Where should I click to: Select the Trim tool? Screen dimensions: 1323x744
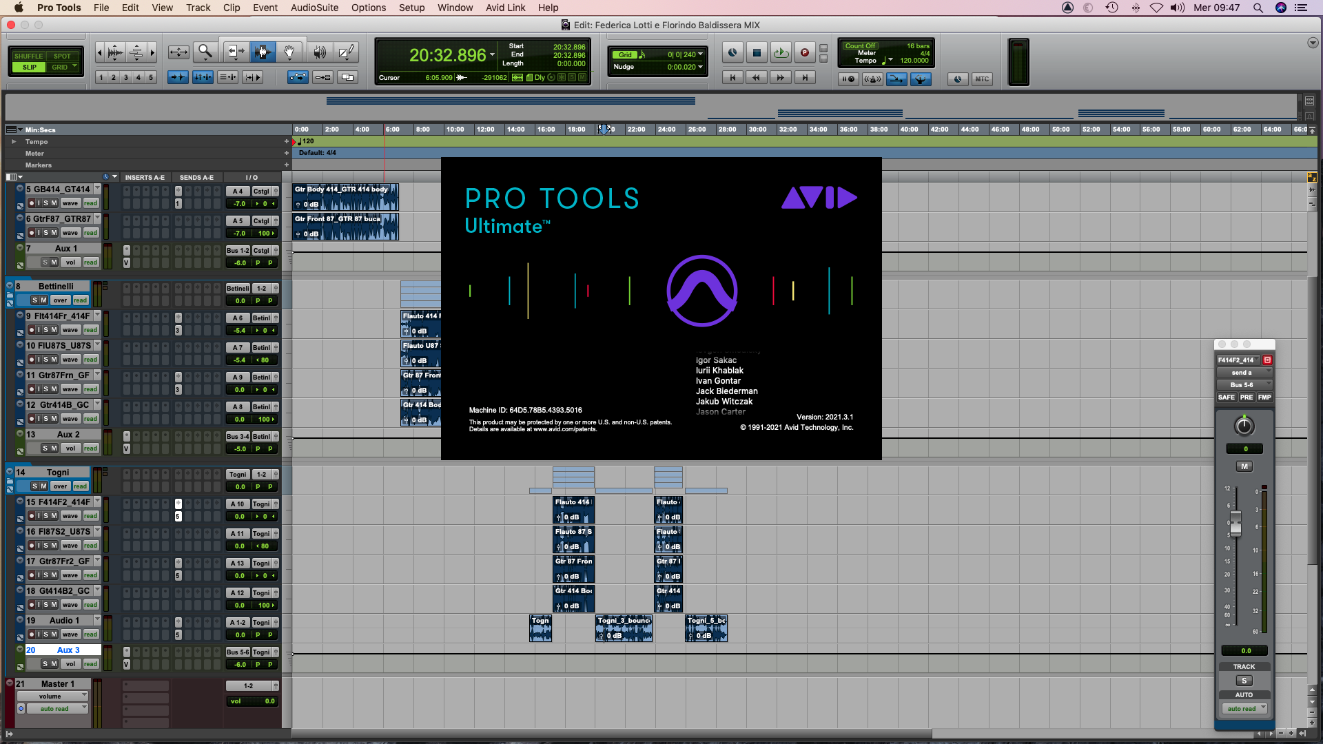click(235, 52)
